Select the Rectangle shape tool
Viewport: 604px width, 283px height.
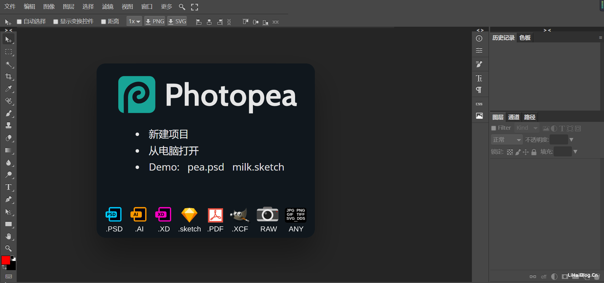[x=8, y=224]
